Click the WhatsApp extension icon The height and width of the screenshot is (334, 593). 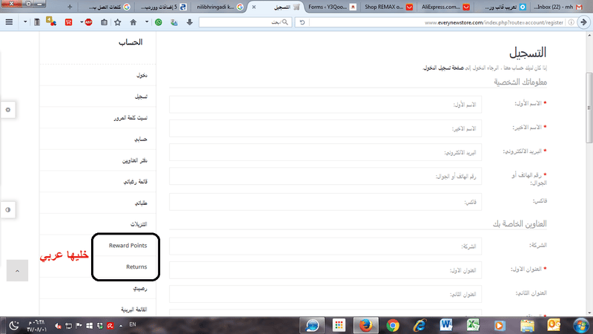pos(159,22)
